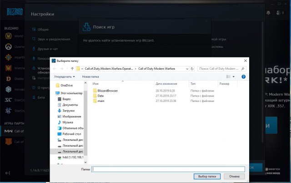Select Этот компьютер in navigation pane
The width and height of the screenshot is (291, 183).
point(69,93)
